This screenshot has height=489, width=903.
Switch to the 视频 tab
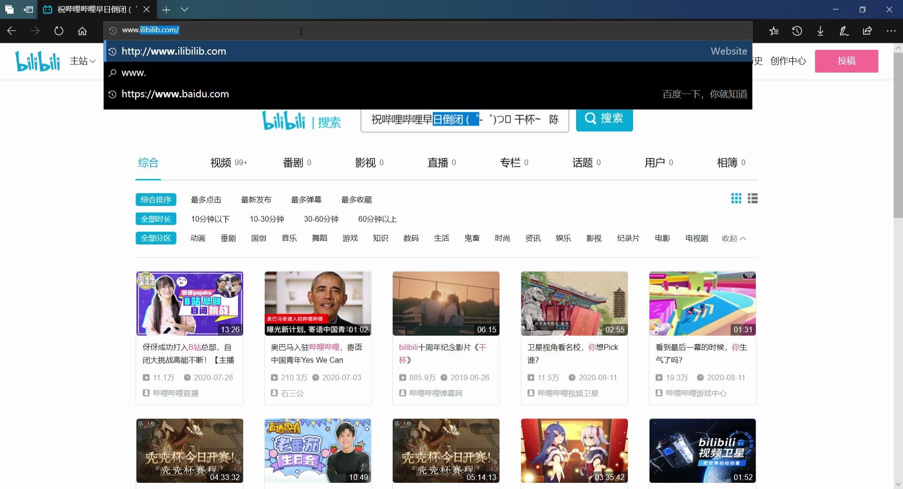click(221, 162)
